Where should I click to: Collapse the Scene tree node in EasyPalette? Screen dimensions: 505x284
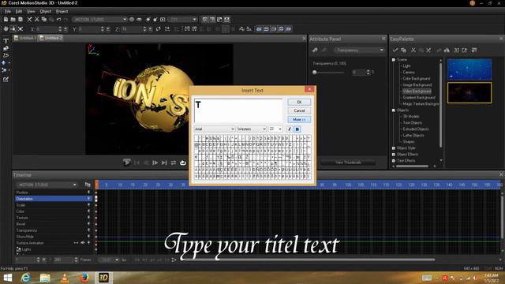(393, 60)
